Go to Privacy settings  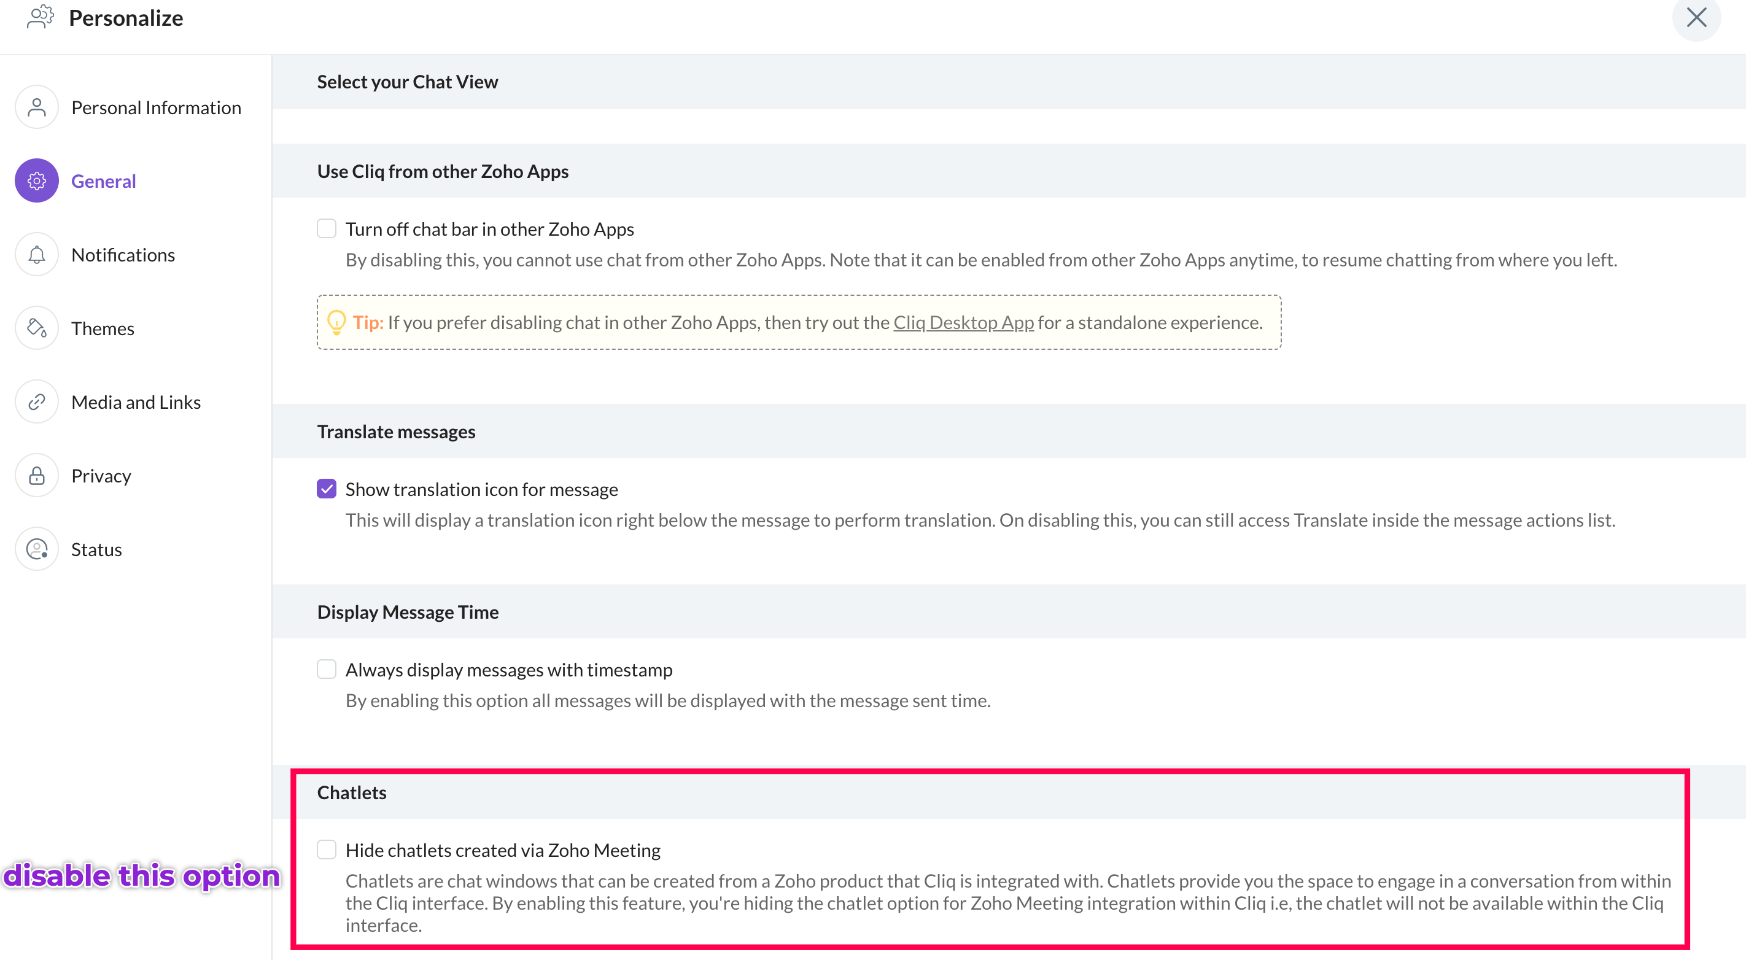tap(101, 476)
